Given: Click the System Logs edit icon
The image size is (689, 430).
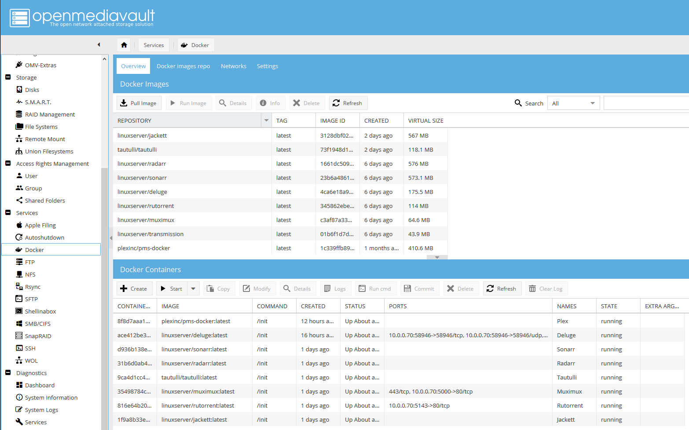Looking at the screenshot, I should (19, 409).
